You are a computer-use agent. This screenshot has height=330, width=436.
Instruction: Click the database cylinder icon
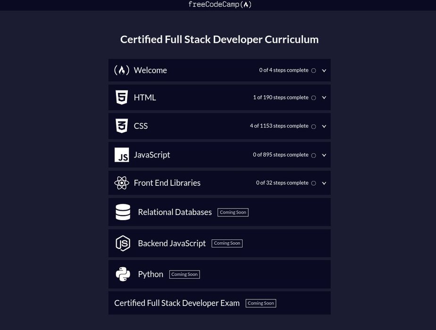pyautogui.click(x=123, y=212)
